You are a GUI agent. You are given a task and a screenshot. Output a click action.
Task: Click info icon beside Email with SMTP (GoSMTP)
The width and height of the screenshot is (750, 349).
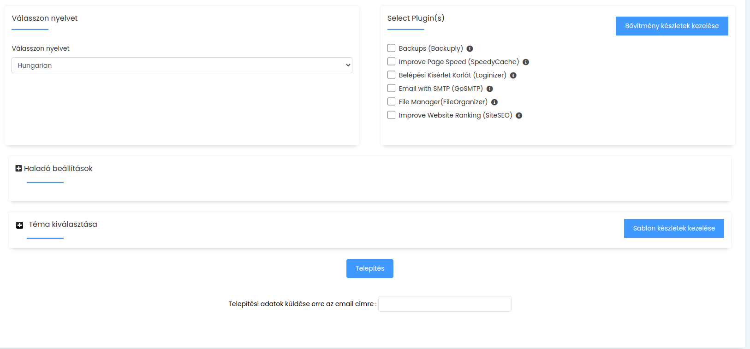pyautogui.click(x=489, y=89)
